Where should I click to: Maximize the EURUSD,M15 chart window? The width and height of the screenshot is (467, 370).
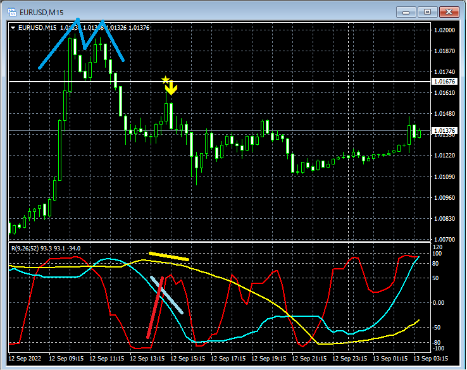[427, 12]
